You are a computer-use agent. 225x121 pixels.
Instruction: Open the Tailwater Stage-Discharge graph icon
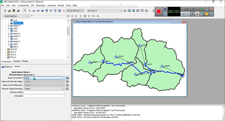pos(67,89)
